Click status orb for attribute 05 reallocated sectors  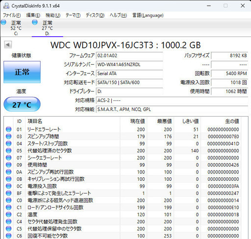click(x=8, y=150)
